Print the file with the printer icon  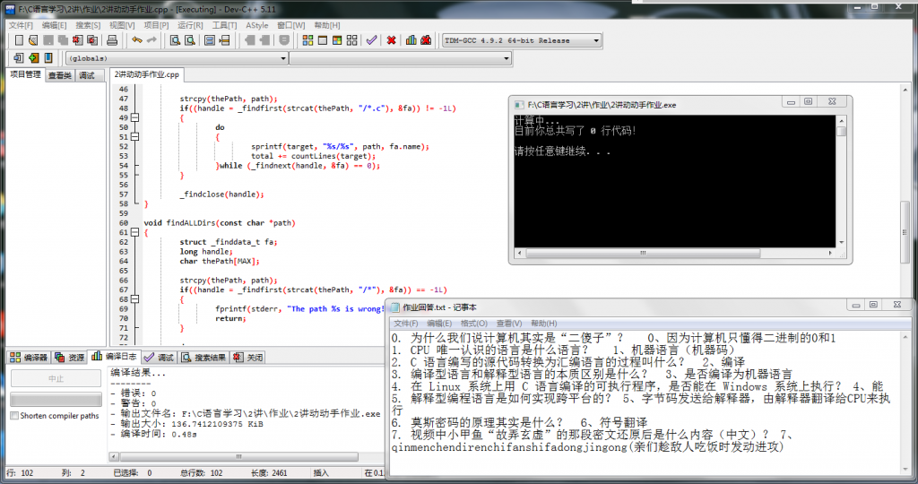point(112,40)
